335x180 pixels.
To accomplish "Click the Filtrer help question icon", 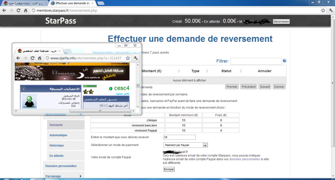I will tap(284, 61).
